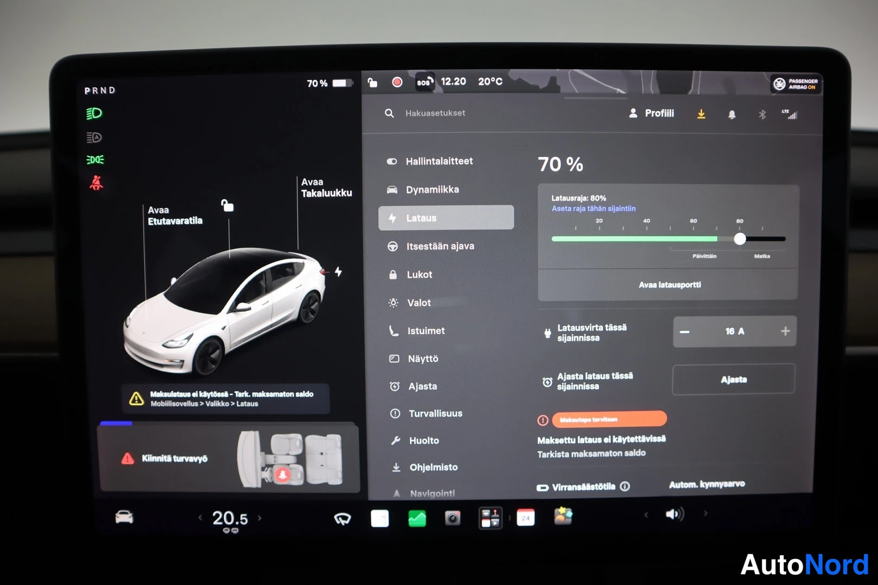Viewport: 878px width, 585px height.
Task: Increase cabin temperature with right arrow
Action: 260,518
